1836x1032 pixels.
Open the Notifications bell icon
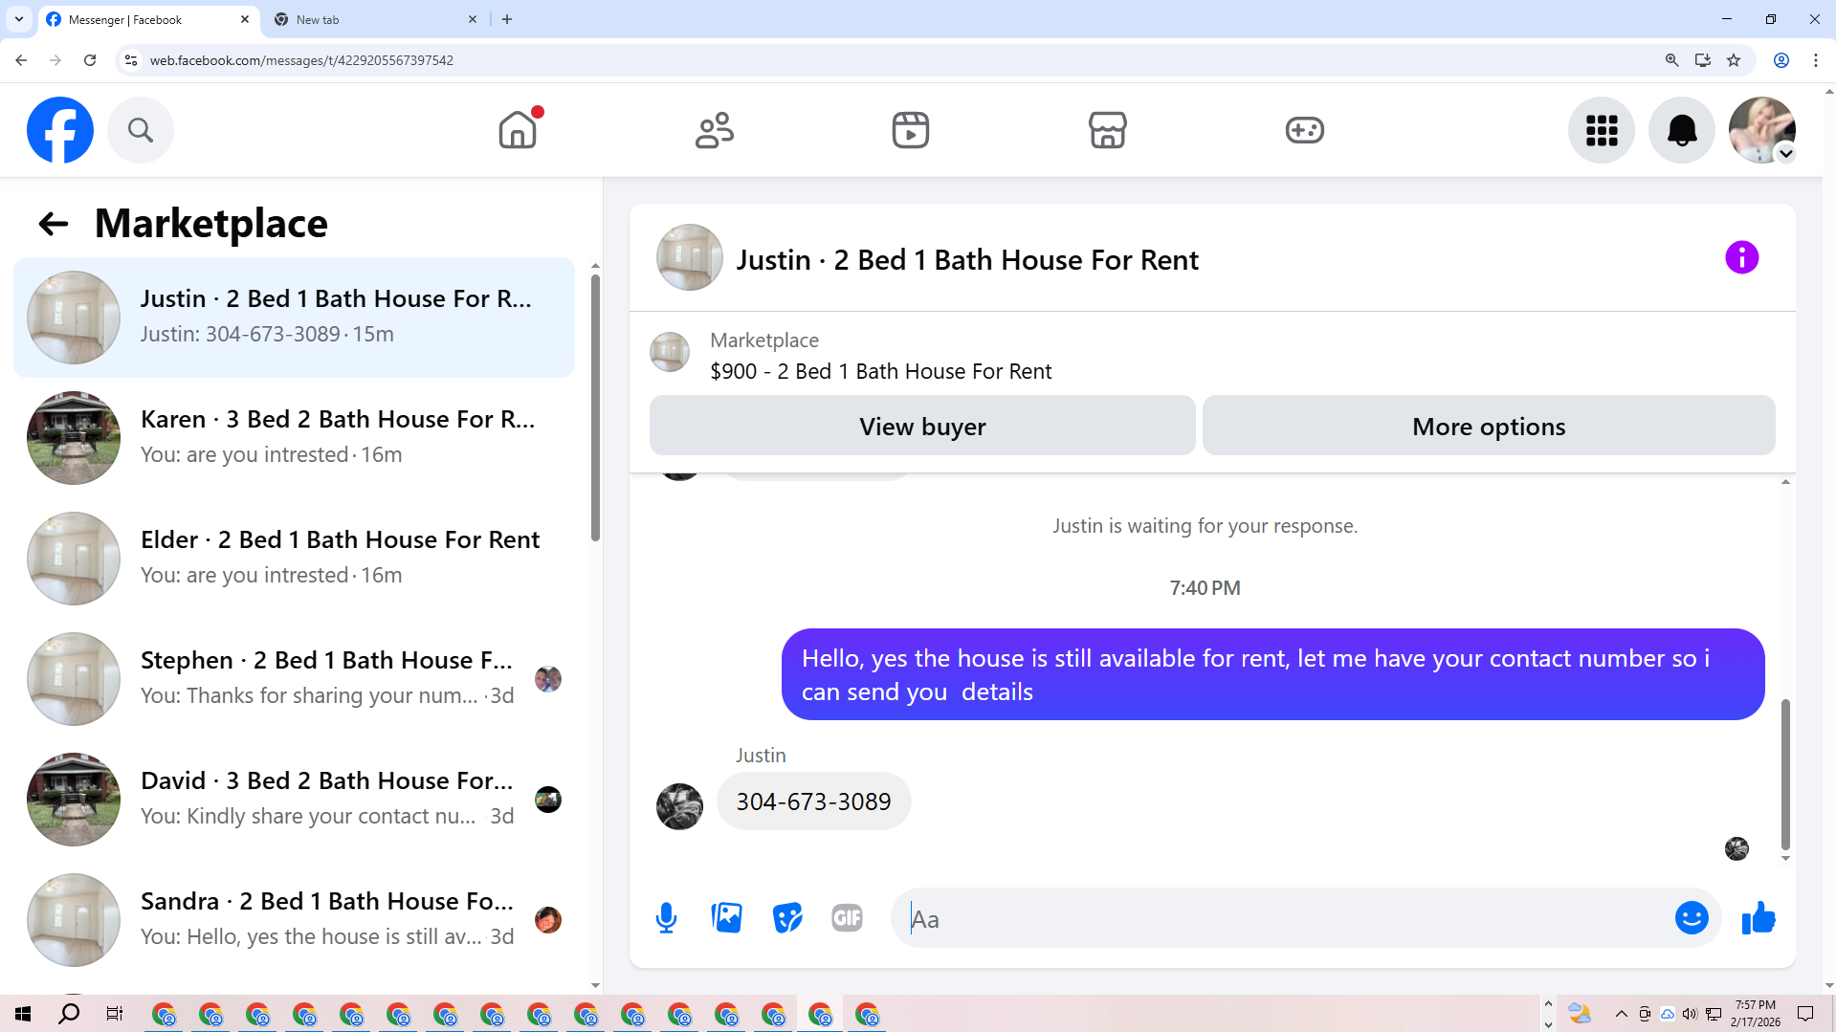(x=1682, y=130)
